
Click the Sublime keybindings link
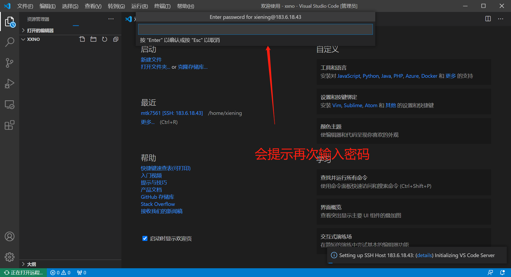click(x=353, y=105)
